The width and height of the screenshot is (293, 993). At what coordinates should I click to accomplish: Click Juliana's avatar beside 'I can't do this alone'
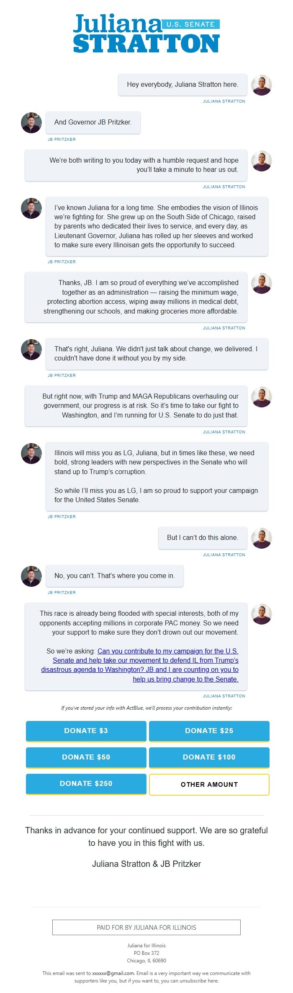[x=262, y=538]
